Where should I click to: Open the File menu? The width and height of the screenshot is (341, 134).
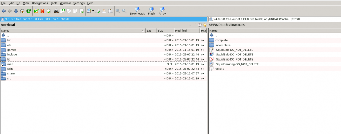3,3
